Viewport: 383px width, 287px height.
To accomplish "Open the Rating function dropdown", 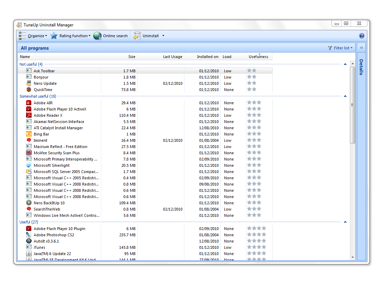I will point(75,36).
